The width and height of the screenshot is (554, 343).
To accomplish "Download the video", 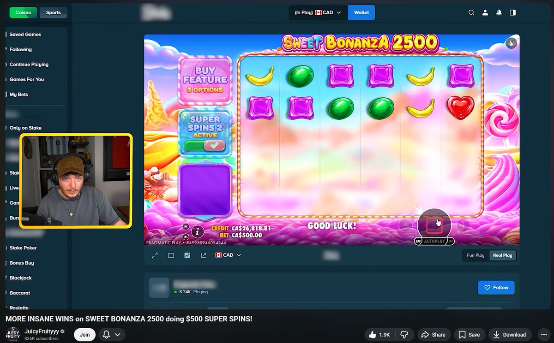I will point(510,335).
